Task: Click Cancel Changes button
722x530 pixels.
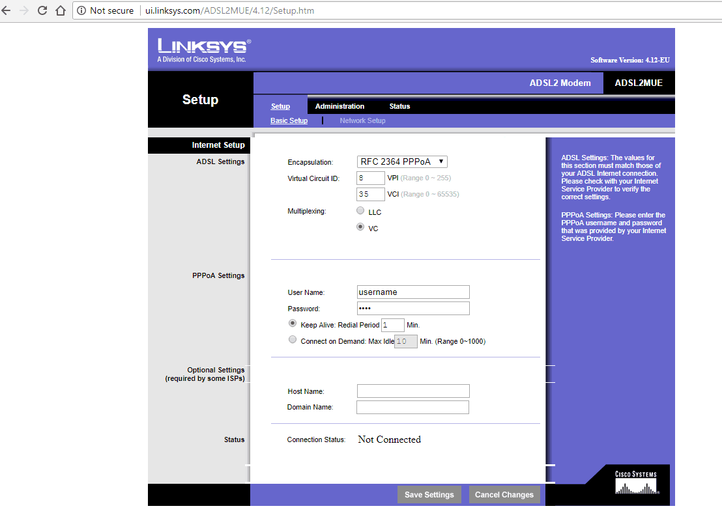Action: 504,495
